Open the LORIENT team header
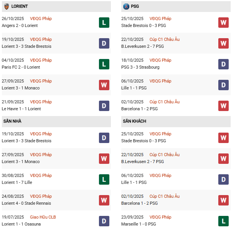This screenshot has height=229, width=231. click(x=19, y=7)
